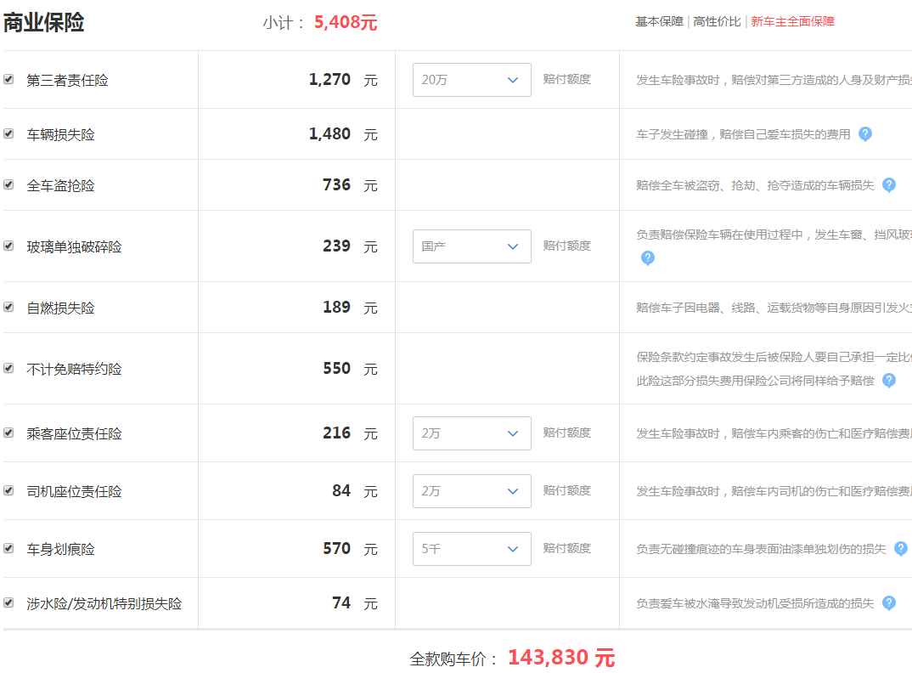Uncheck the 第三者责任险 checkbox

(8, 79)
